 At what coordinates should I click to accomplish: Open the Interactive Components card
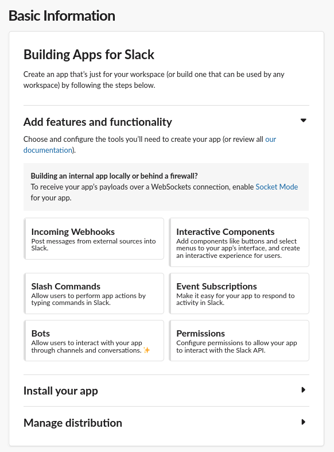239,242
